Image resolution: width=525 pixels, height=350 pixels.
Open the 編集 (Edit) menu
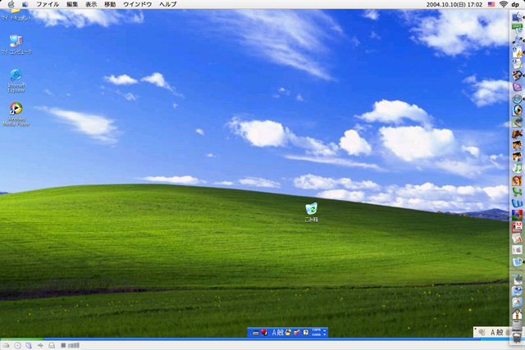pyautogui.click(x=72, y=4)
